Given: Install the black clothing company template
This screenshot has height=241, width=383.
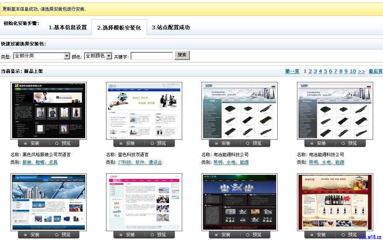Looking at the screenshot, I should click(x=32, y=143).
